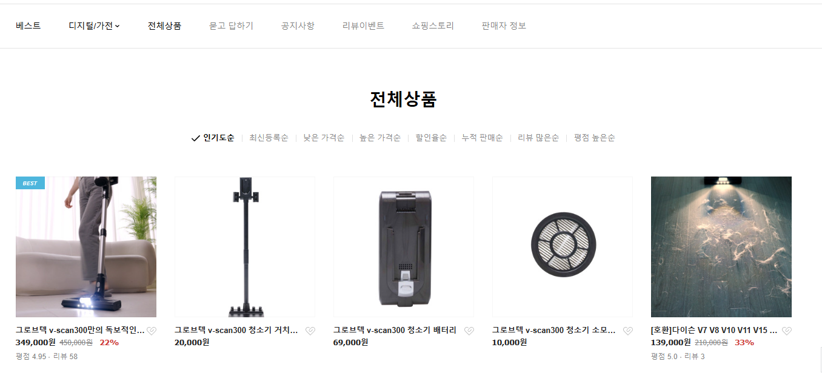Viewport: 822px width, 384px height.
Task: Open the 베스트 menu
Action: (28, 26)
